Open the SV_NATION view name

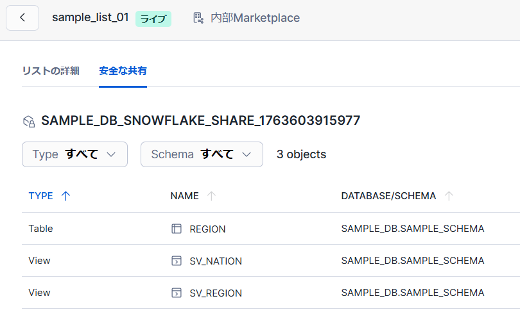pos(216,261)
